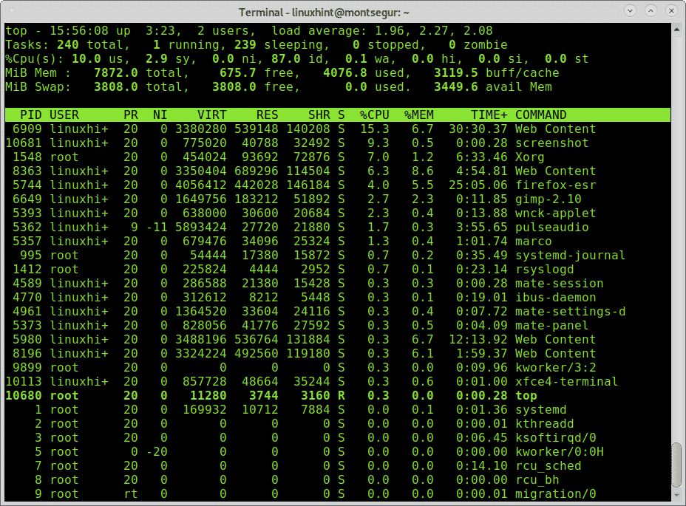This screenshot has width=686, height=506.
Task: Click the 'rsyslogd' command entry
Action: tap(544, 269)
